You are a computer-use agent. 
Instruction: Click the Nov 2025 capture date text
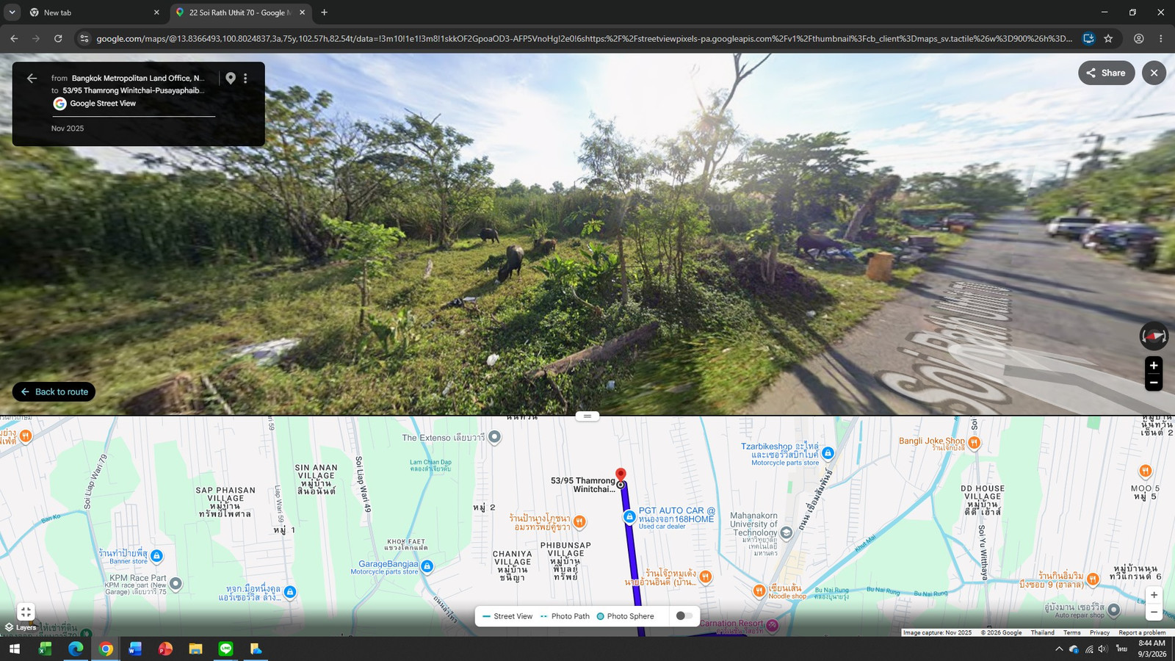pyautogui.click(x=68, y=129)
